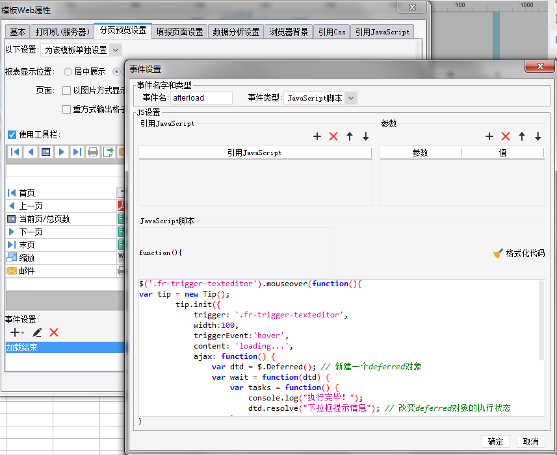
Task: Switch to 浏览器背景 tab
Action: [289, 32]
